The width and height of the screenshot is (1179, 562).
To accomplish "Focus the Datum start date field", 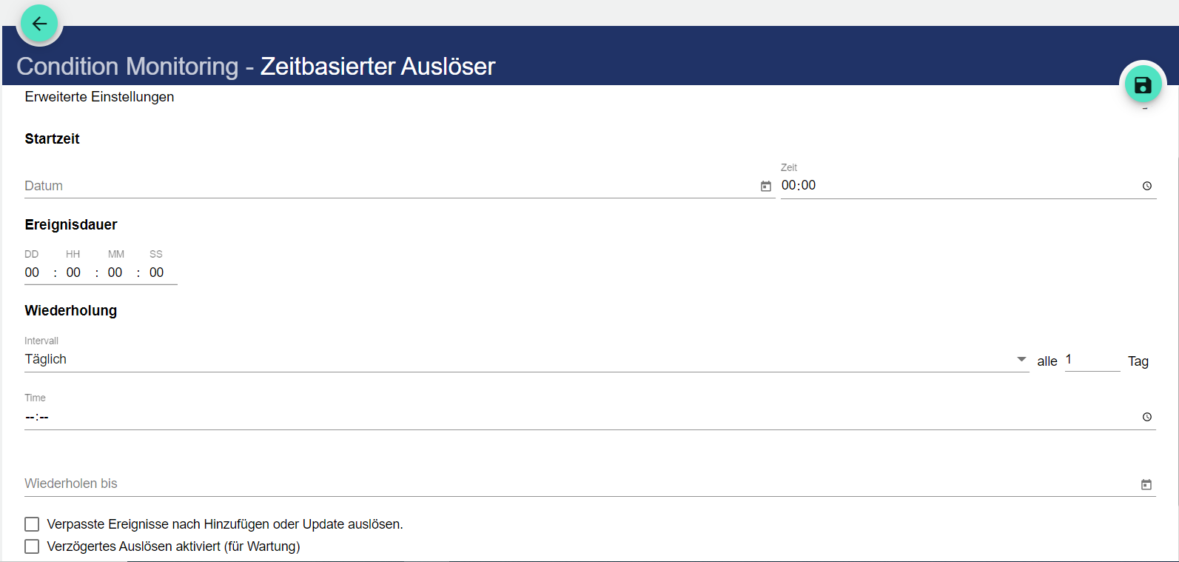I will 385,186.
